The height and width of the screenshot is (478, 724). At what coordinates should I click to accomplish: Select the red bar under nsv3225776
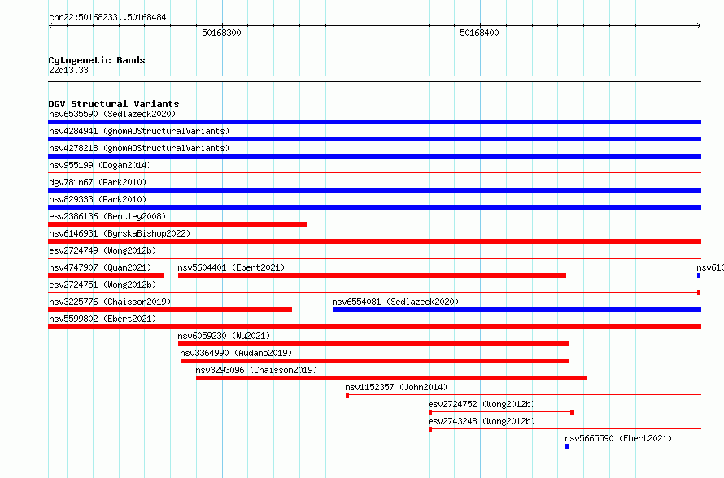pos(170,310)
